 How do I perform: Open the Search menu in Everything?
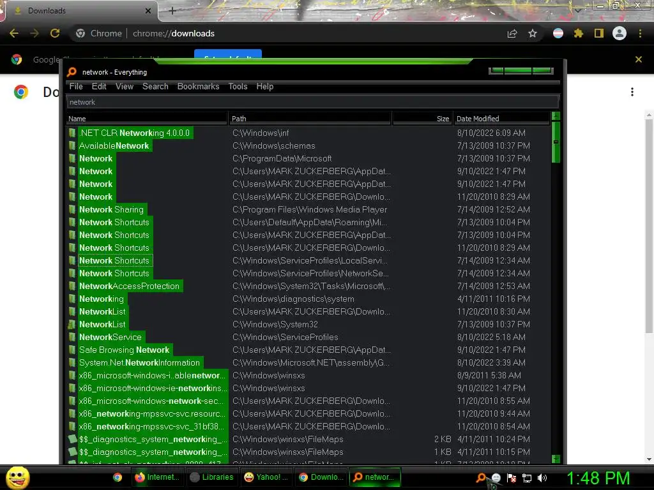click(x=155, y=86)
